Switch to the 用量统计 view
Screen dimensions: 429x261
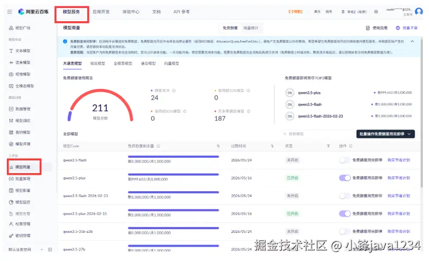251,28
